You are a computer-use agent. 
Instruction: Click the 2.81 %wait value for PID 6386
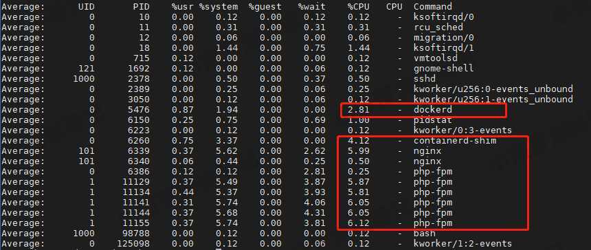314,171
